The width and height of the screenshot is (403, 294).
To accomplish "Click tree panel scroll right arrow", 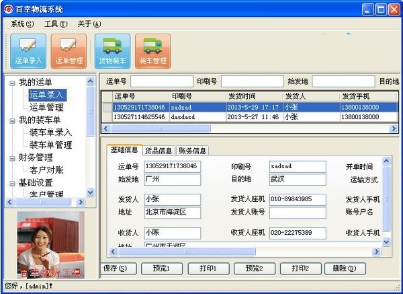I will (81, 202).
